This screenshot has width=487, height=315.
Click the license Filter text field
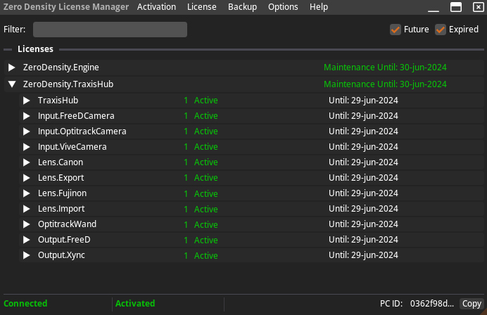(x=110, y=30)
